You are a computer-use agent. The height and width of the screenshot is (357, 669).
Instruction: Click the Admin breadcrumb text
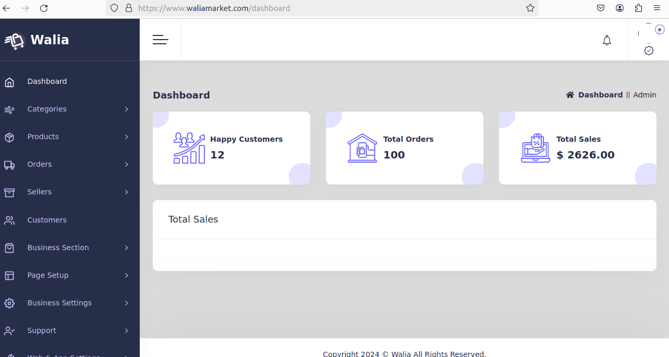pyautogui.click(x=644, y=95)
